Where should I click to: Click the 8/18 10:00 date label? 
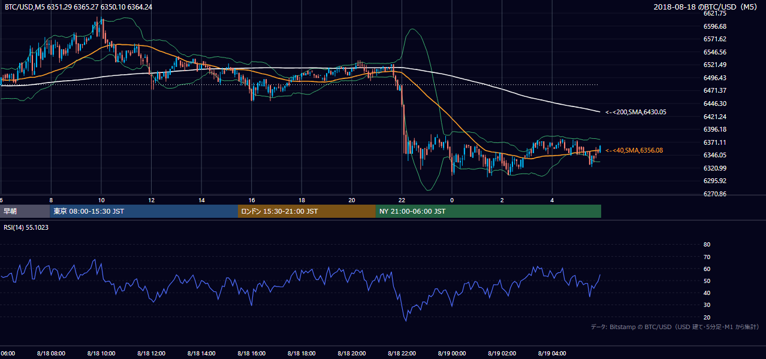(x=101, y=353)
